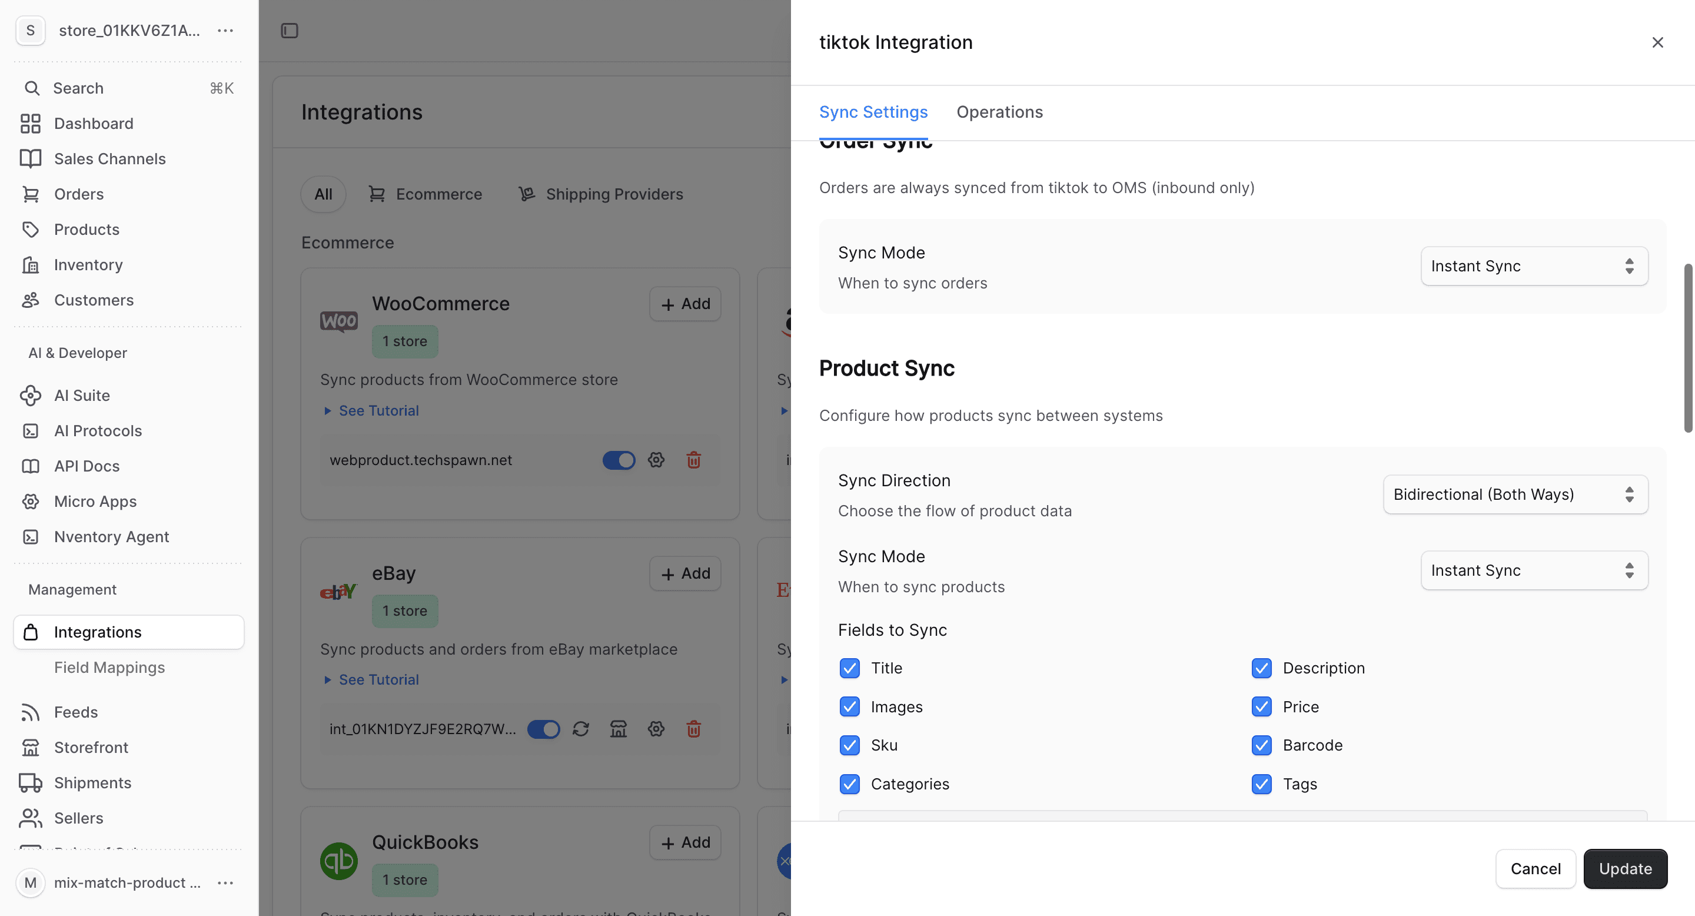Click the Products tag icon
Viewport: 1695px width, 916px height.
coord(30,230)
